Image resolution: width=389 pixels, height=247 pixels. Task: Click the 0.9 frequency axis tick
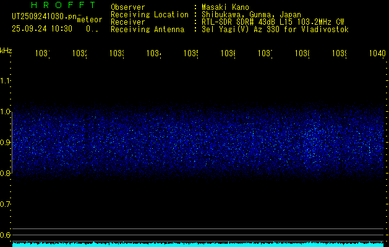point(6,143)
